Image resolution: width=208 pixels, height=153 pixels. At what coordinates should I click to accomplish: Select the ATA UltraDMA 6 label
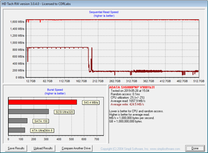coord(42,130)
